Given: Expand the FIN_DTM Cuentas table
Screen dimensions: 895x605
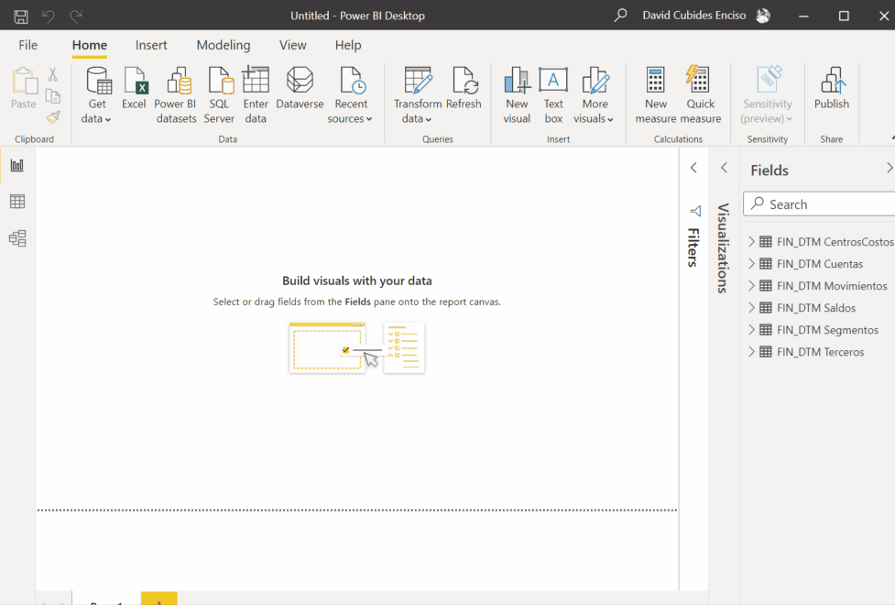Looking at the screenshot, I should click(752, 263).
